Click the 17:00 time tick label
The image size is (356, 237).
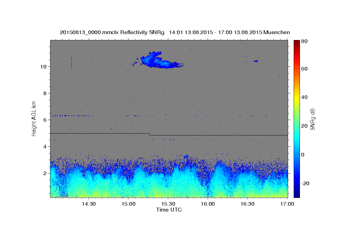287,204
